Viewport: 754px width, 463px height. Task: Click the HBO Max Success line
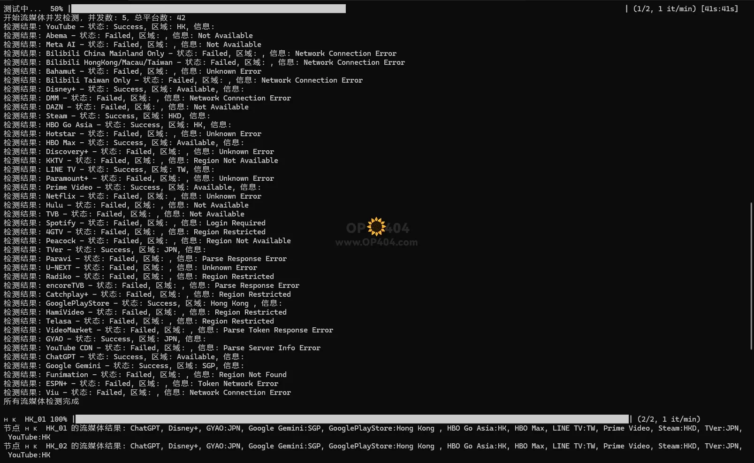124,143
